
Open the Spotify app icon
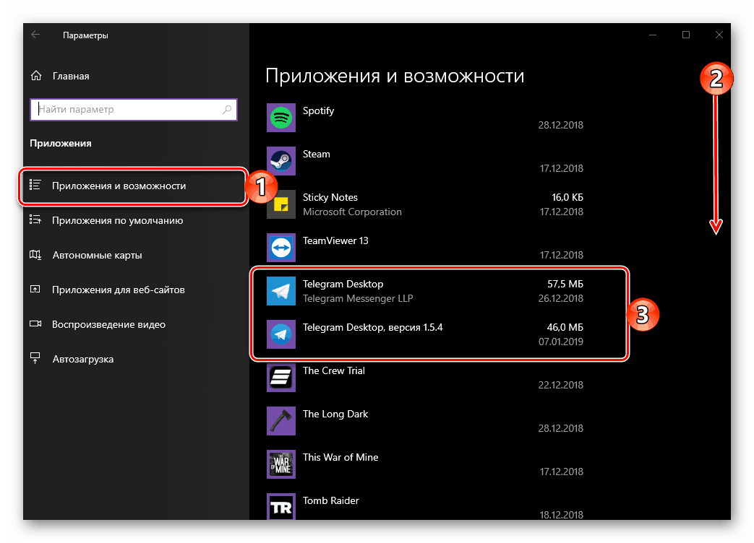pyautogui.click(x=280, y=117)
